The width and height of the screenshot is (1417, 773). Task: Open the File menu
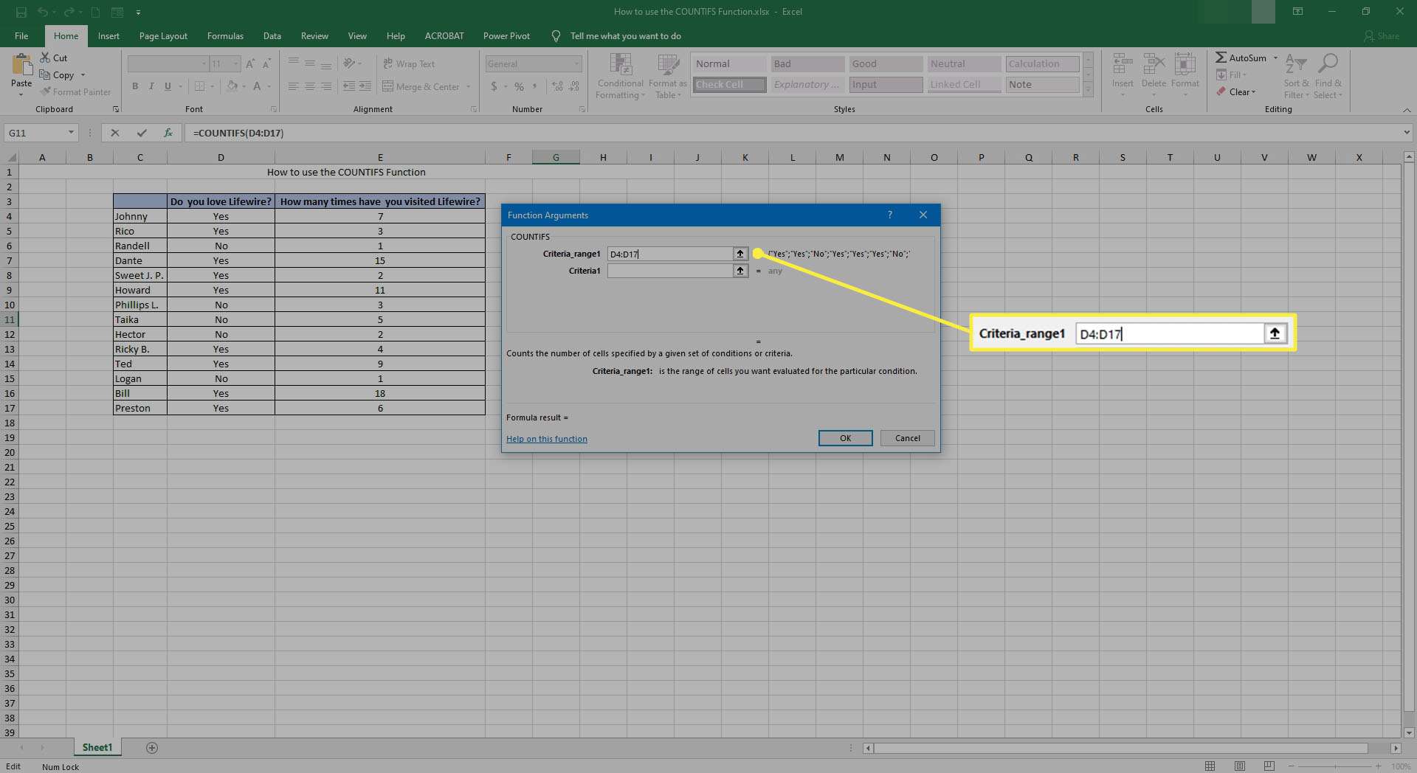[21, 35]
